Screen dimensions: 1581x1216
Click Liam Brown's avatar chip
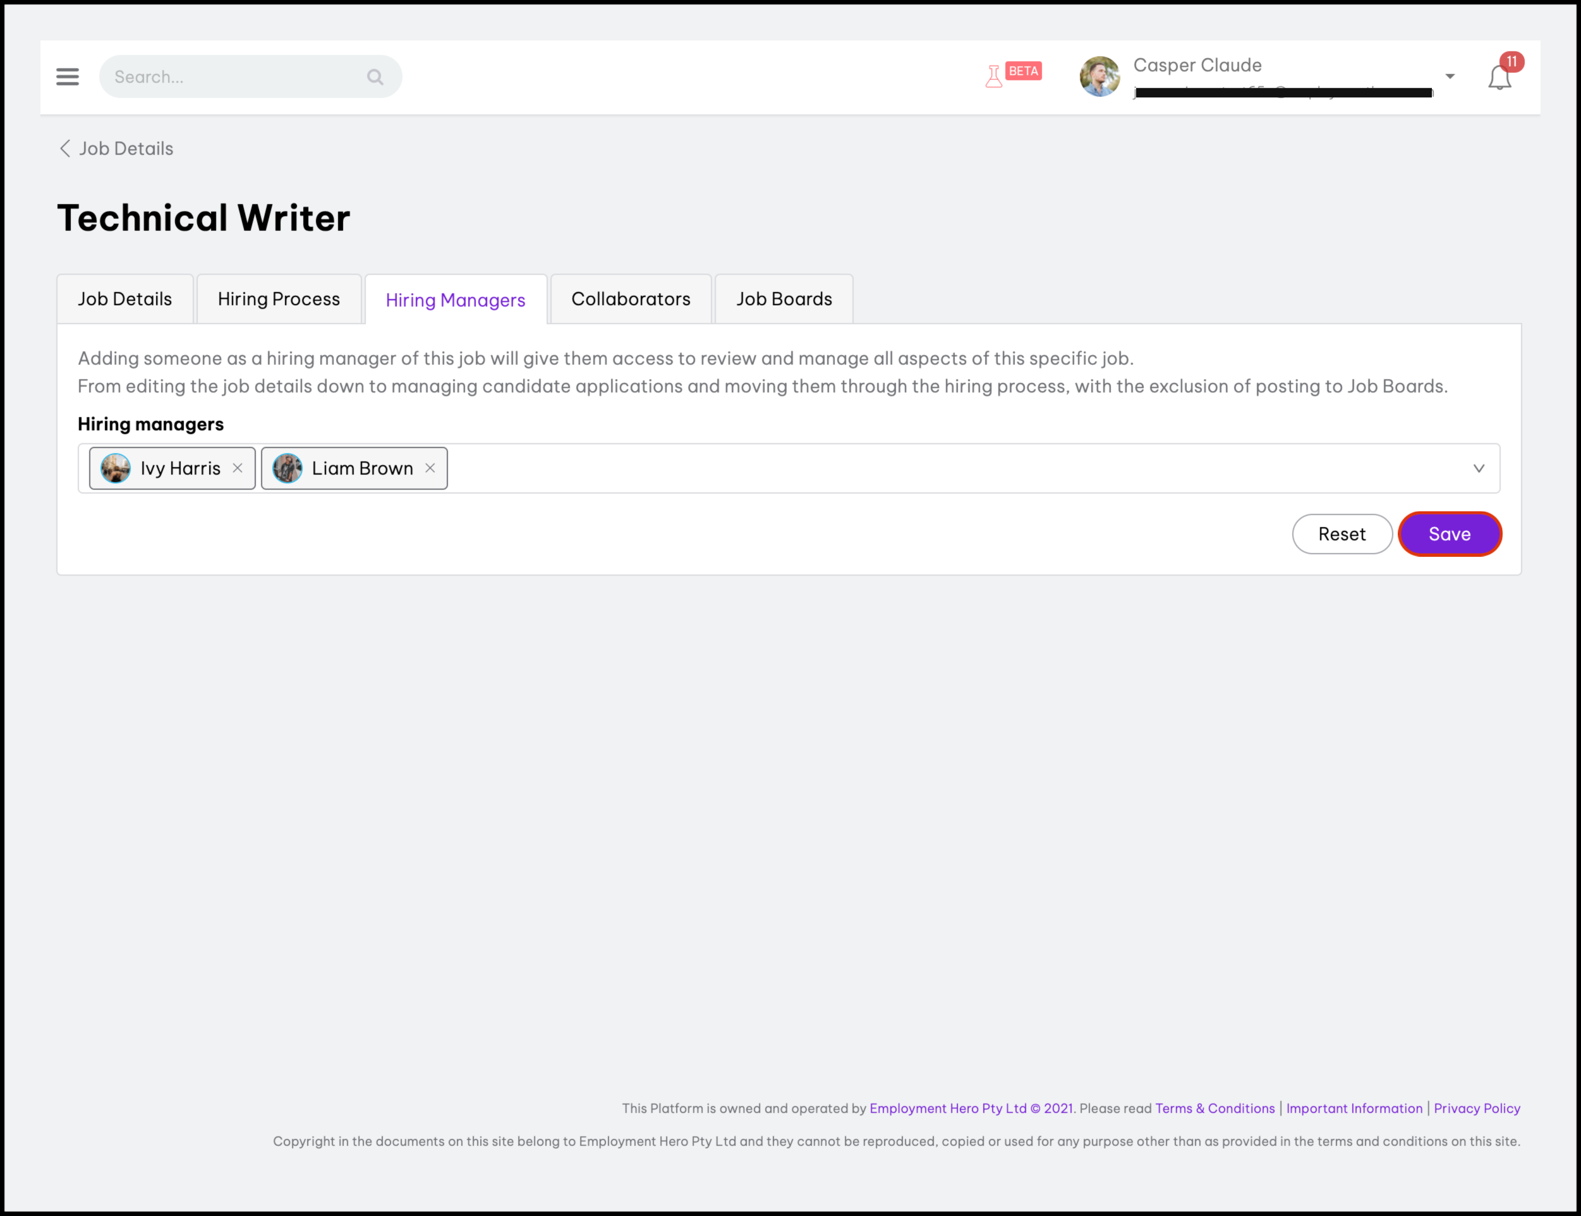point(288,468)
